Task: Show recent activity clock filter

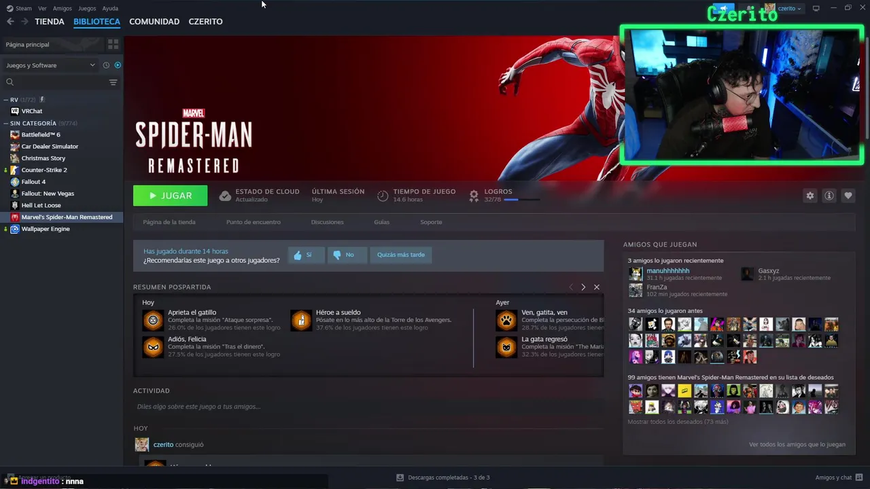Action: tap(106, 65)
